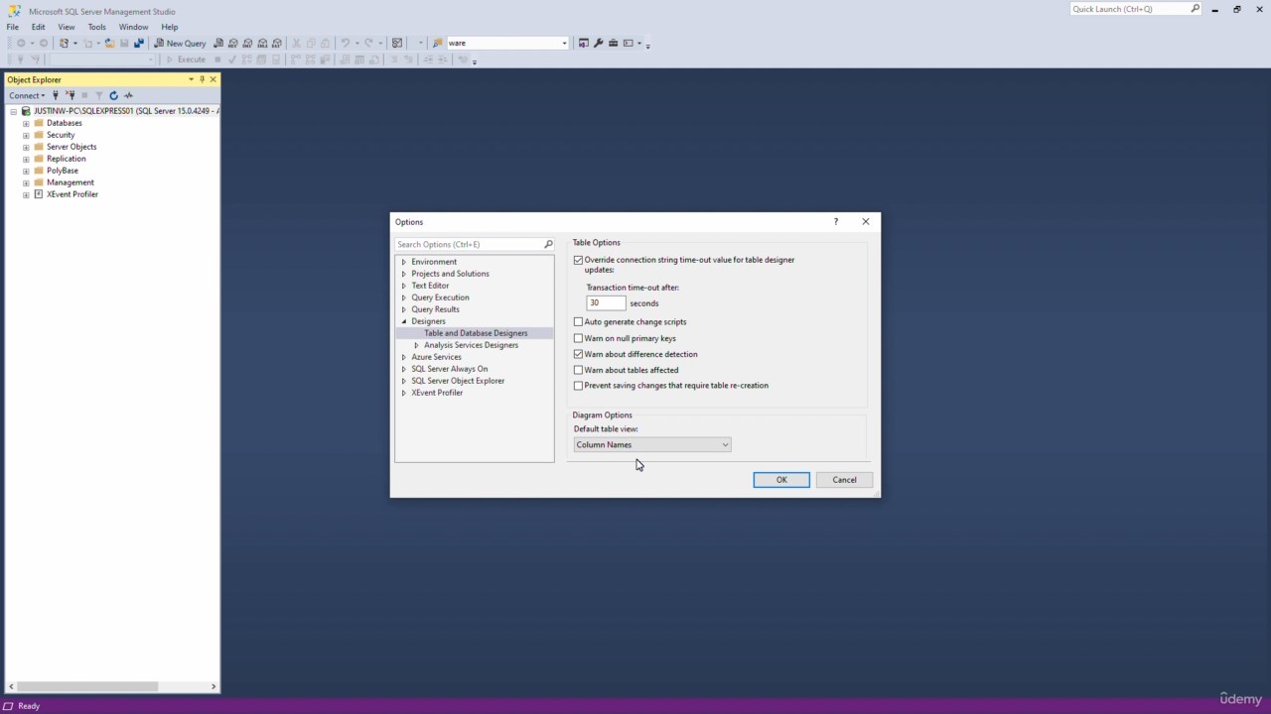Open the View menu

67,27
